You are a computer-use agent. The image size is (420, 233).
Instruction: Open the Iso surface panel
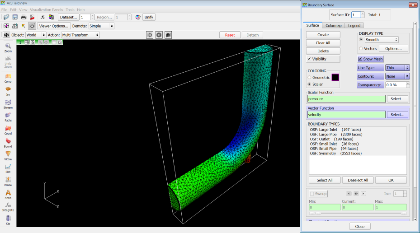click(8, 90)
